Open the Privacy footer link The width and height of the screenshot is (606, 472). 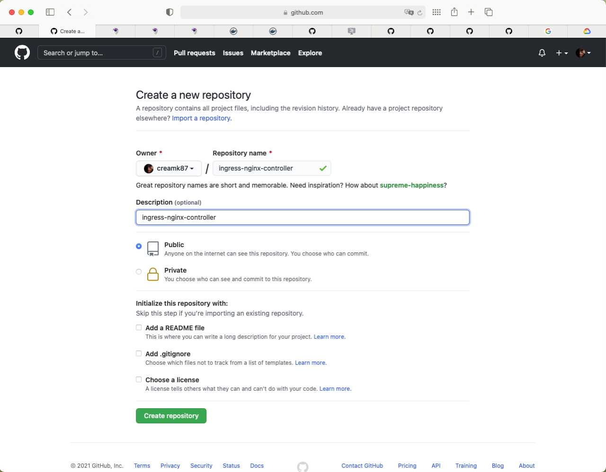point(170,466)
